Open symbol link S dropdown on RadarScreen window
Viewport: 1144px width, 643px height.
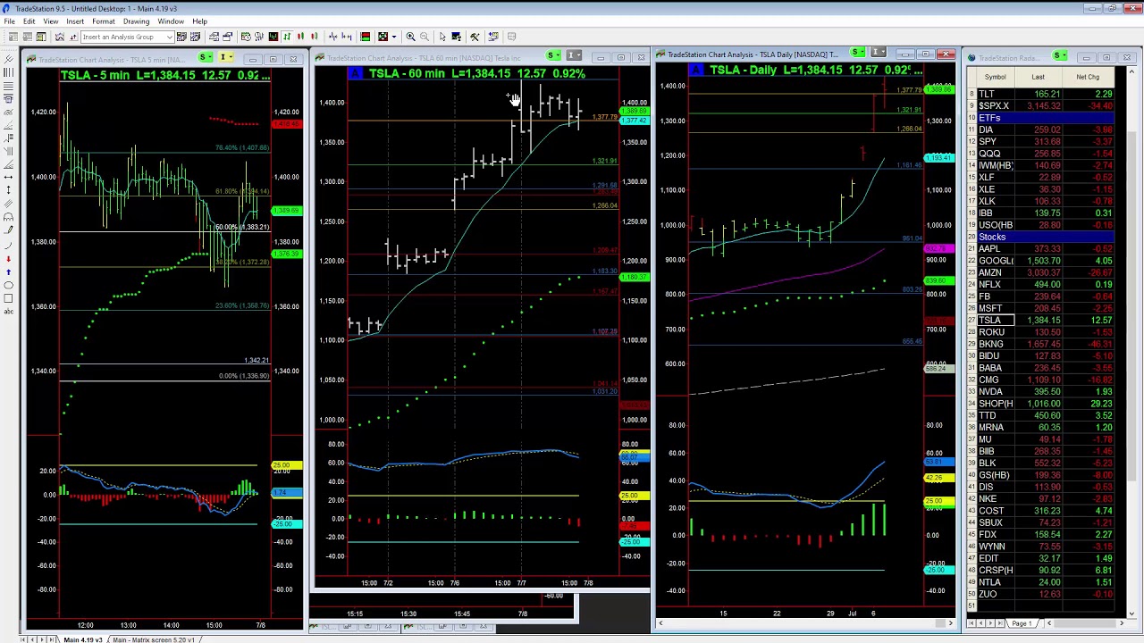coord(1062,56)
